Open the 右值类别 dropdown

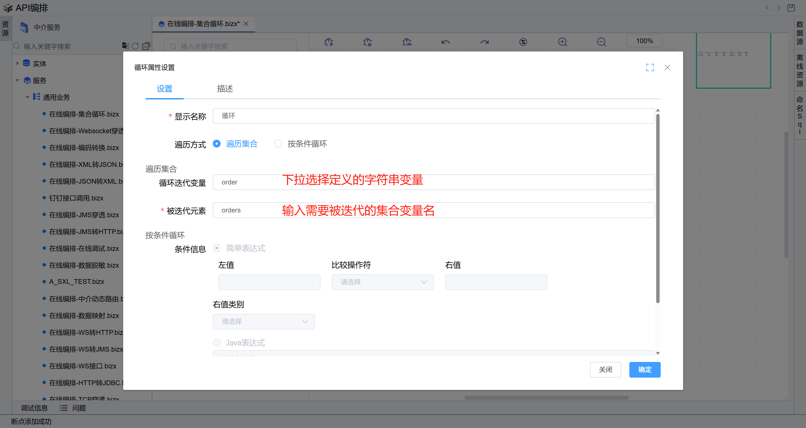coord(263,321)
